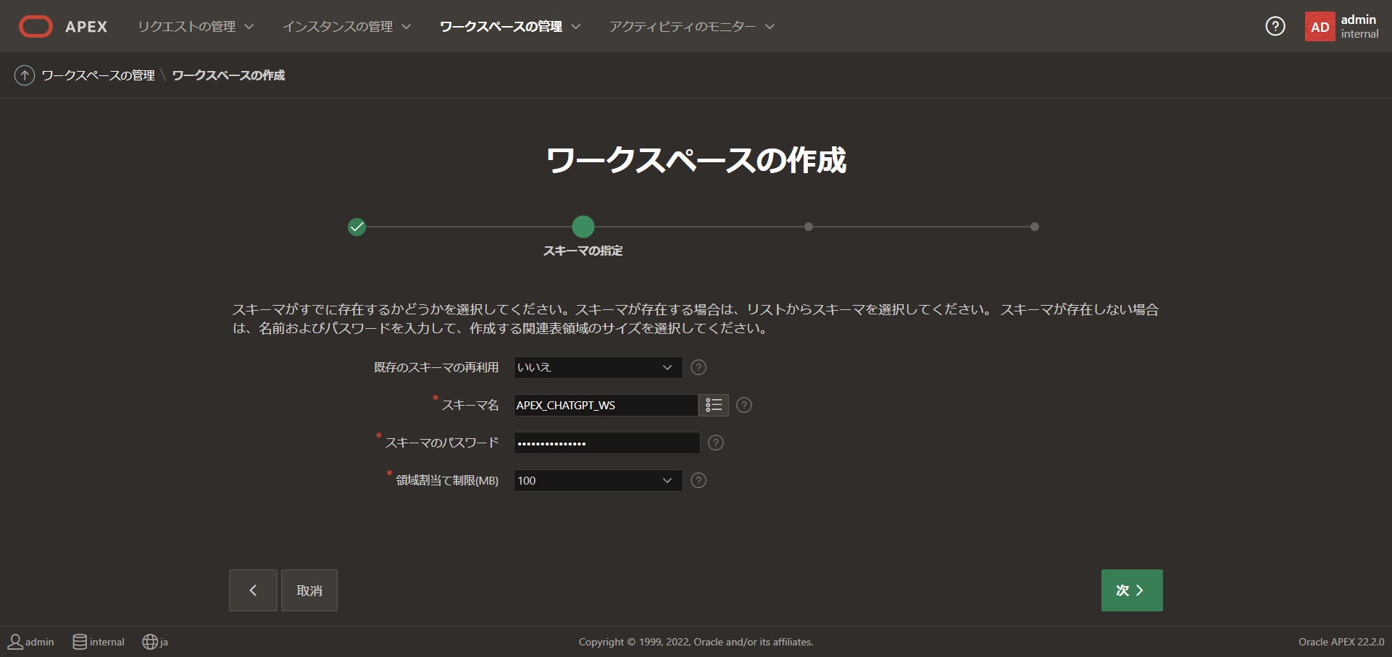This screenshot has width=1392, height=657.
Task: Click the Copyright Oracle footer text
Action: 696,642
